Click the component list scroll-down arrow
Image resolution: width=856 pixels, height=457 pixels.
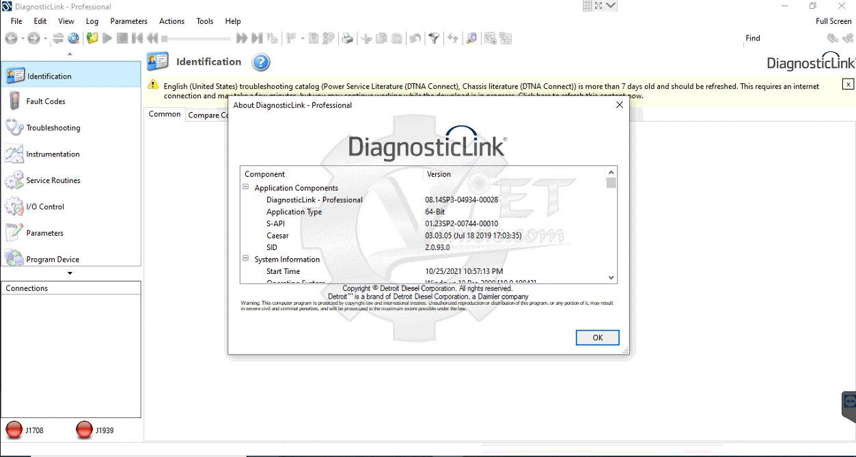[x=611, y=277]
